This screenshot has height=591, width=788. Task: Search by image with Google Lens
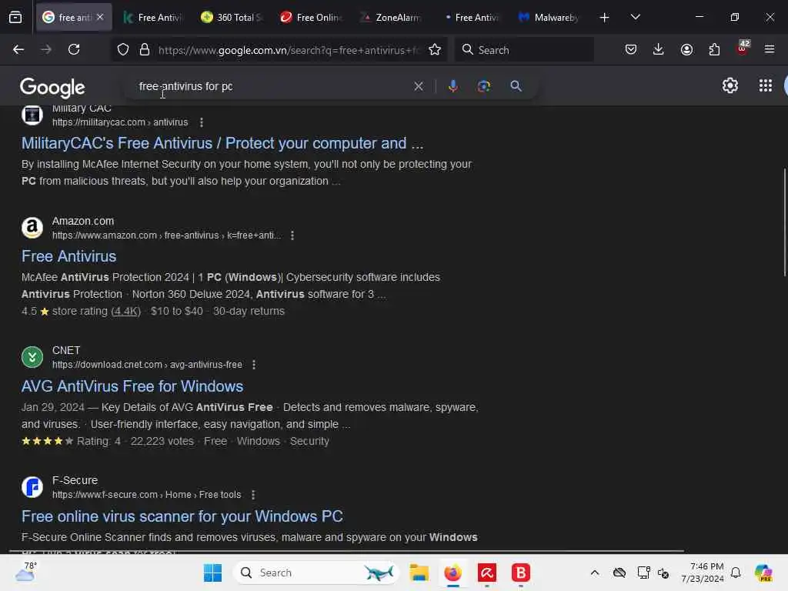(x=484, y=86)
